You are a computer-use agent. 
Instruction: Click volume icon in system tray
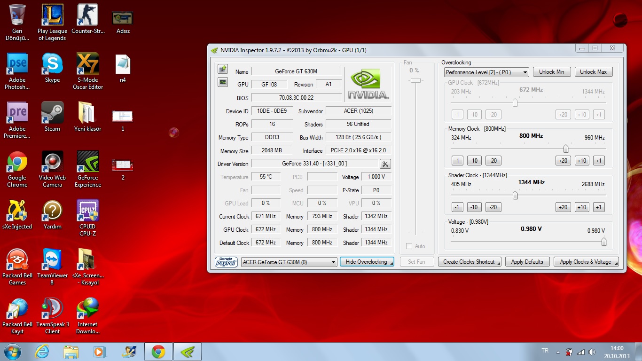pyautogui.click(x=592, y=352)
